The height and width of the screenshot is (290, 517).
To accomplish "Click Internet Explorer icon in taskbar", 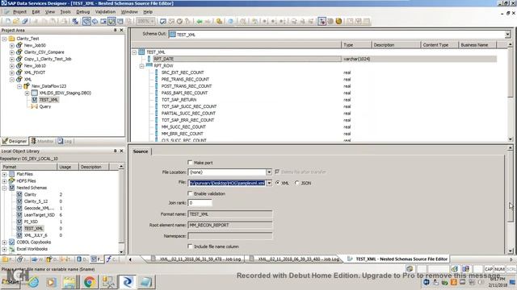I will pos(34,282).
